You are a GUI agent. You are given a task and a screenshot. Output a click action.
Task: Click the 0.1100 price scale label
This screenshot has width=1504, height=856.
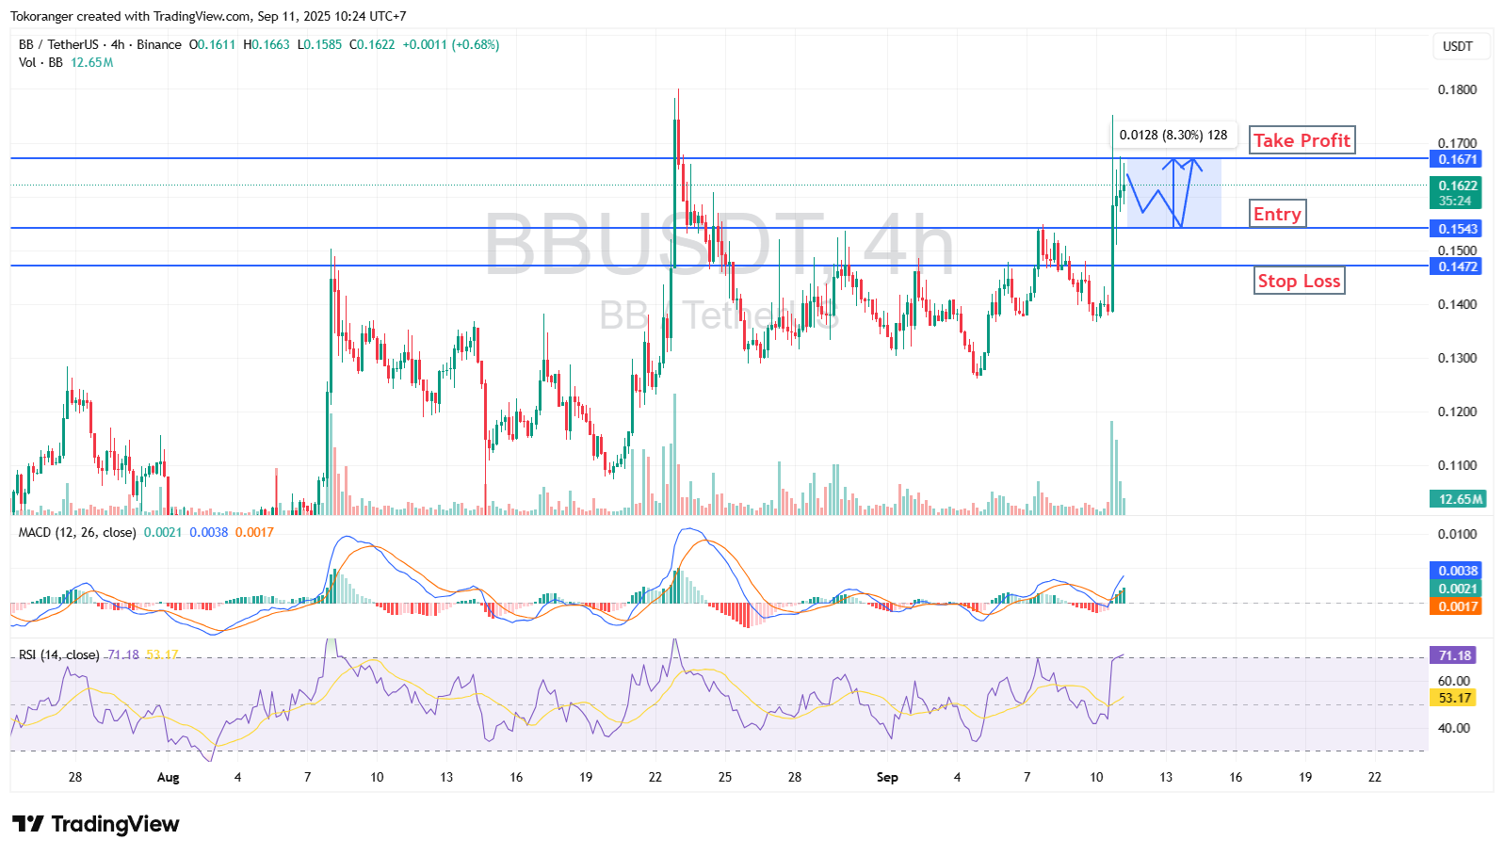(1457, 465)
